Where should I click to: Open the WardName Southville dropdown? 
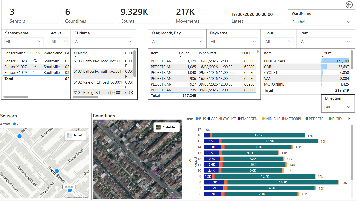tap(321, 22)
